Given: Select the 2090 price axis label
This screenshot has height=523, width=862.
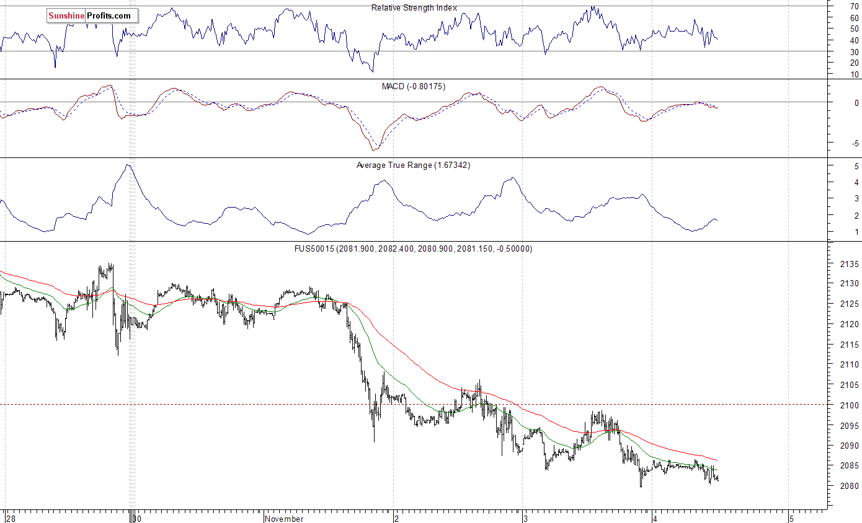Looking at the screenshot, I should point(848,446).
